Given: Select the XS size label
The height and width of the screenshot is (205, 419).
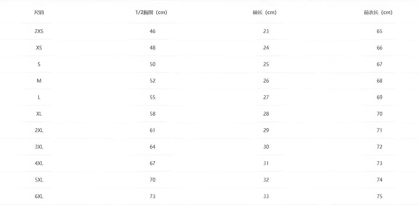Looking at the screenshot, I should (x=39, y=48).
